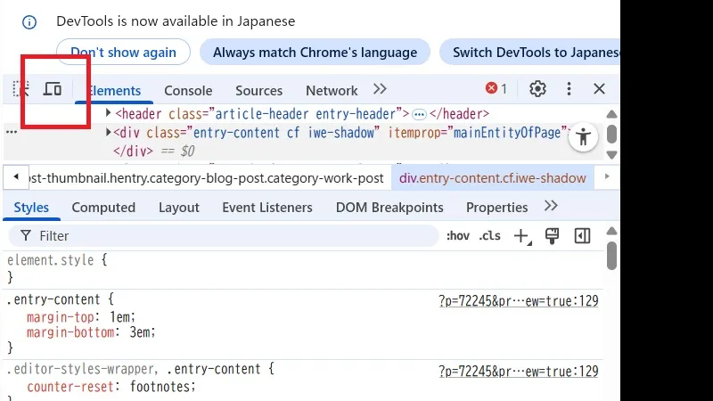
Task: Toggle rendering emulations paintbrush icon
Action: [x=552, y=236]
